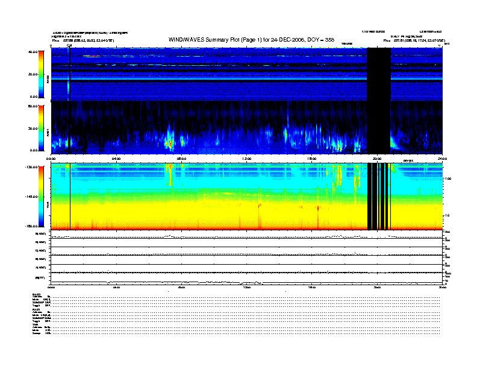
Task: Click the right Re= coordinates header line
Action: [414, 40]
